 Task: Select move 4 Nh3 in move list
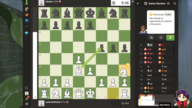pyautogui.click(x=150, y=45)
